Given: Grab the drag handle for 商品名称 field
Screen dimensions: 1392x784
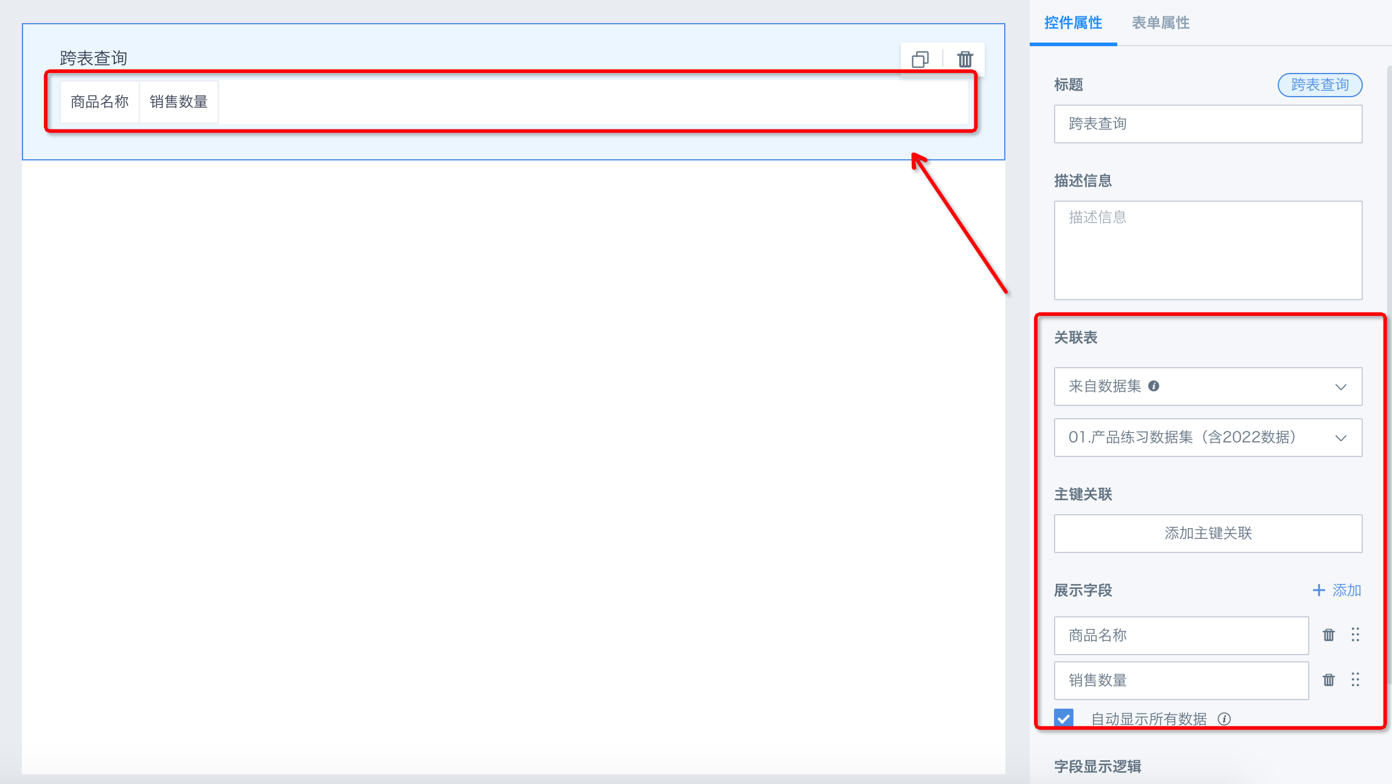Looking at the screenshot, I should tap(1356, 635).
